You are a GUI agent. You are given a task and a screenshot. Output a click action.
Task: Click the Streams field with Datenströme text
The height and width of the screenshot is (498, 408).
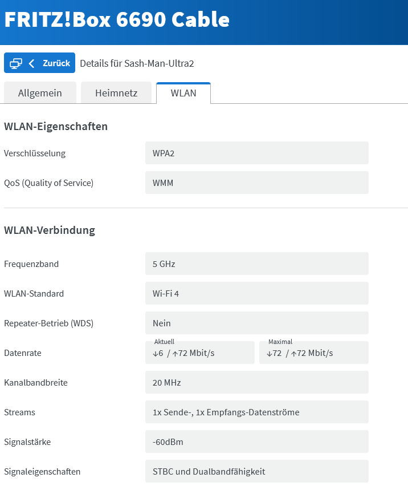257,412
